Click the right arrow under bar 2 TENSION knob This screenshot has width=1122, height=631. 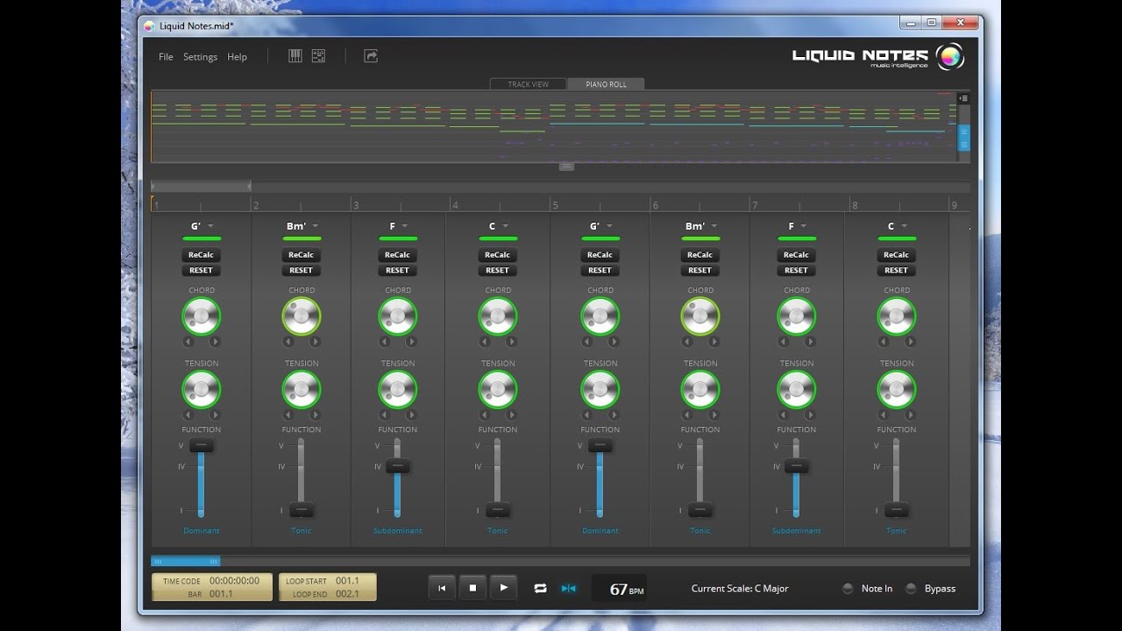point(315,415)
